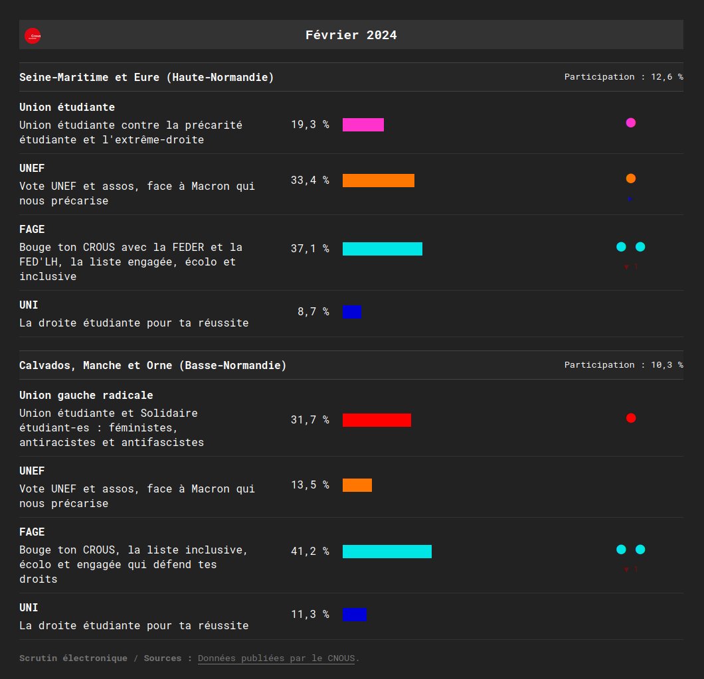Click the 31,7 % percentage value
The image size is (704, 679).
pyautogui.click(x=309, y=419)
